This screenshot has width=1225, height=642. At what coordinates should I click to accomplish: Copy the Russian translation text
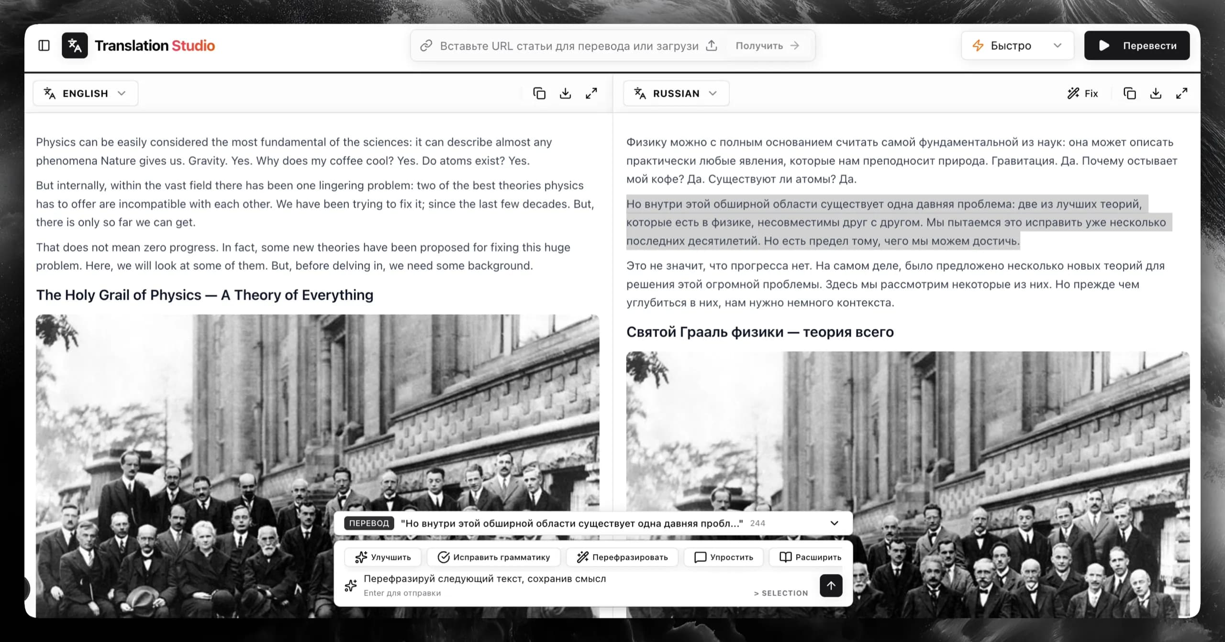[1130, 93]
